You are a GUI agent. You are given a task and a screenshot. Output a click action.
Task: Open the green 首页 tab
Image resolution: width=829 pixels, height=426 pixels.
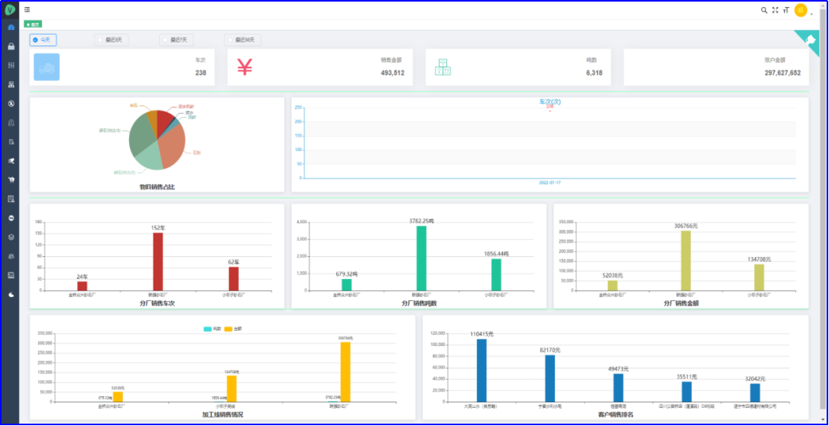pyautogui.click(x=34, y=24)
